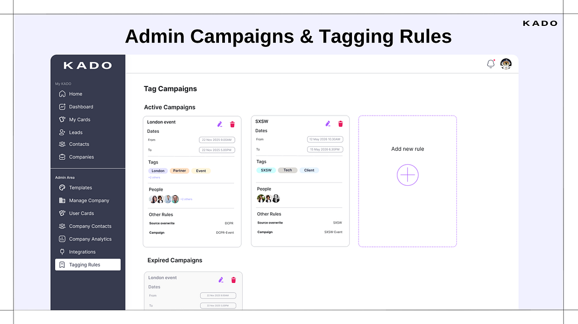The width and height of the screenshot is (578, 324).
Task: Open expired campaign From date field
Action: pyautogui.click(x=218, y=296)
